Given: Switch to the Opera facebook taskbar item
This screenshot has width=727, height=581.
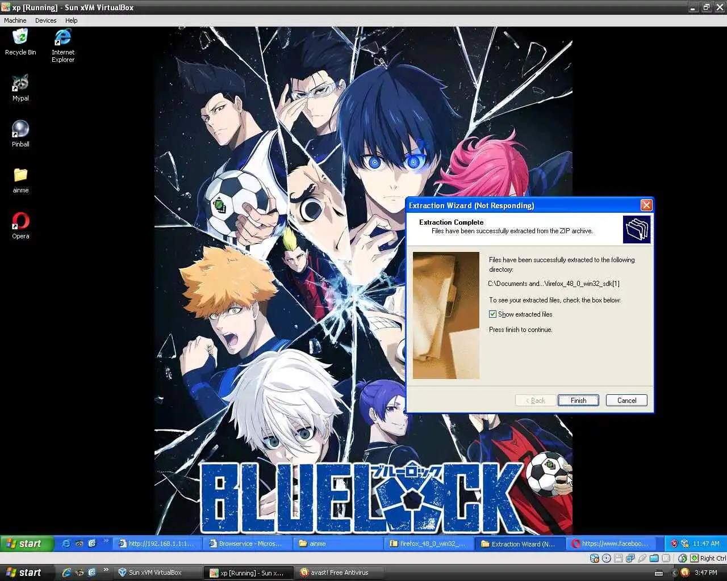Looking at the screenshot, I should (611, 544).
